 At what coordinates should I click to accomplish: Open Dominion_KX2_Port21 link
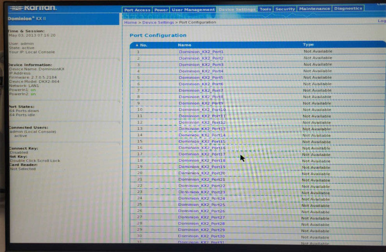coord(202,179)
